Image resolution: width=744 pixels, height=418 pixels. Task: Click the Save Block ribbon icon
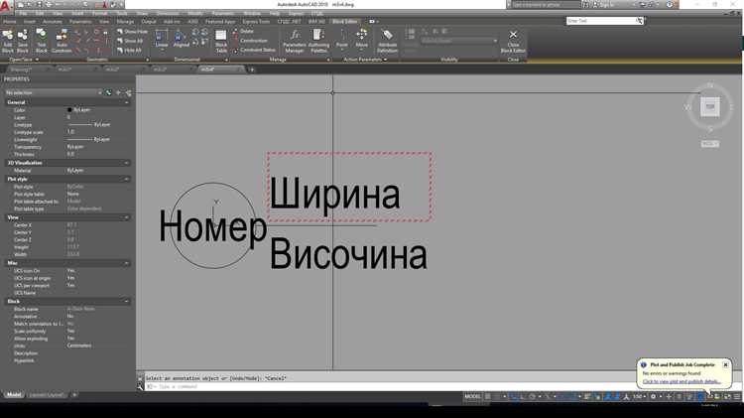coord(22,41)
